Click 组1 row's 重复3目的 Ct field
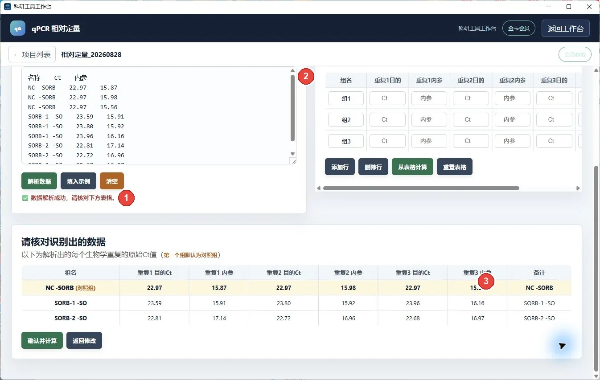The image size is (600, 380). (554, 98)
